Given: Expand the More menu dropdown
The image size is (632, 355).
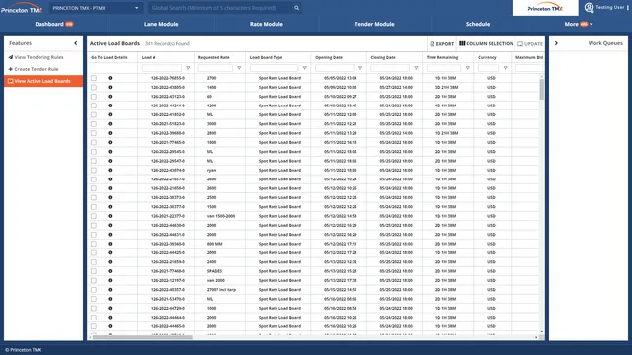Looking at the screenshot, I should coord(579,24).
